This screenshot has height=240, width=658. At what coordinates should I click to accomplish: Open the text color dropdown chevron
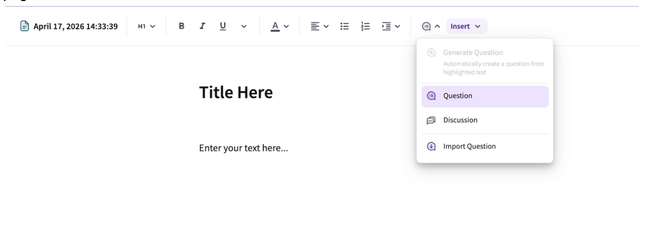286,26
